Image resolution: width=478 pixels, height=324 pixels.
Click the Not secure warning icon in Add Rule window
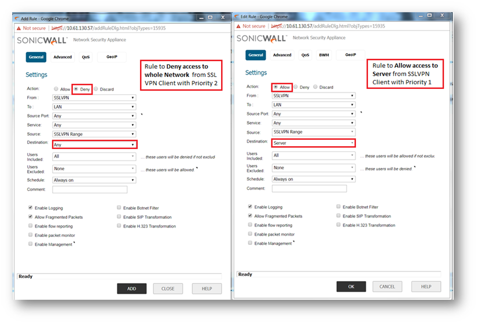tap(19, 28)
